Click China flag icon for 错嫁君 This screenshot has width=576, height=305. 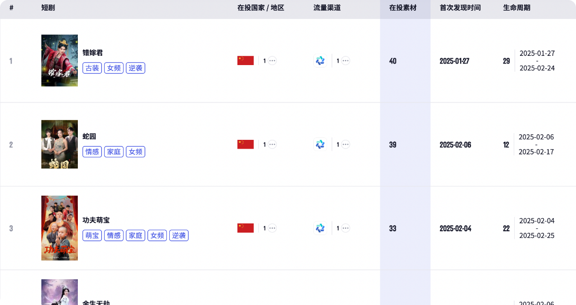coord(245,61)
